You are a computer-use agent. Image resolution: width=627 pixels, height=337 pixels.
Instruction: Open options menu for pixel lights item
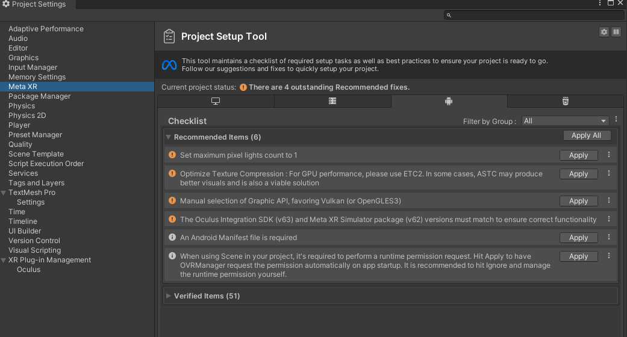click(609, 155)
